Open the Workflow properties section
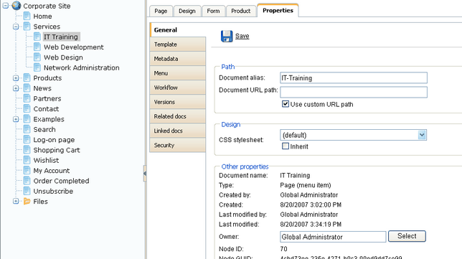 [178, 88]
